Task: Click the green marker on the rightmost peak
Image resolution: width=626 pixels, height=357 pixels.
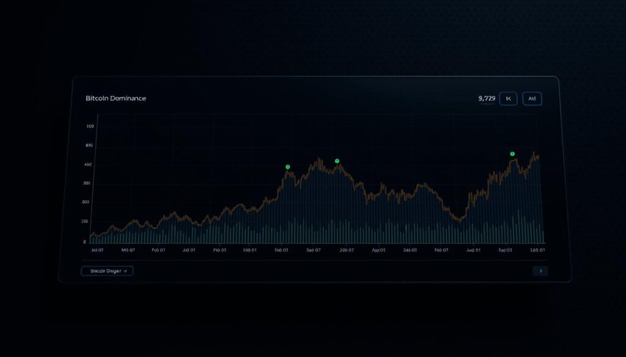Action: tap(512, 154)
